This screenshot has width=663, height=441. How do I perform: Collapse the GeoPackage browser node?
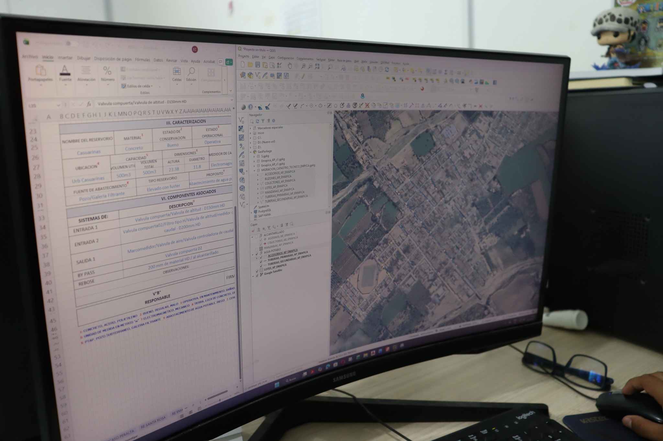click(250, 152)
